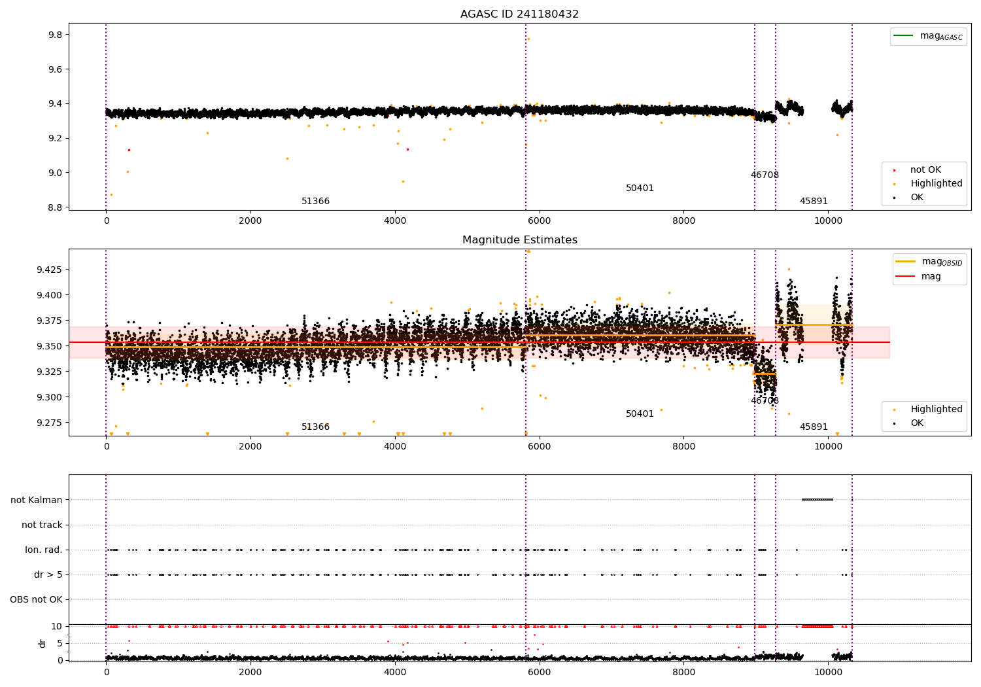This screenshot has width=981, height=687.
Task: Click the "Magnitude Estimates" plot title
Action: (x=519, y=240)
